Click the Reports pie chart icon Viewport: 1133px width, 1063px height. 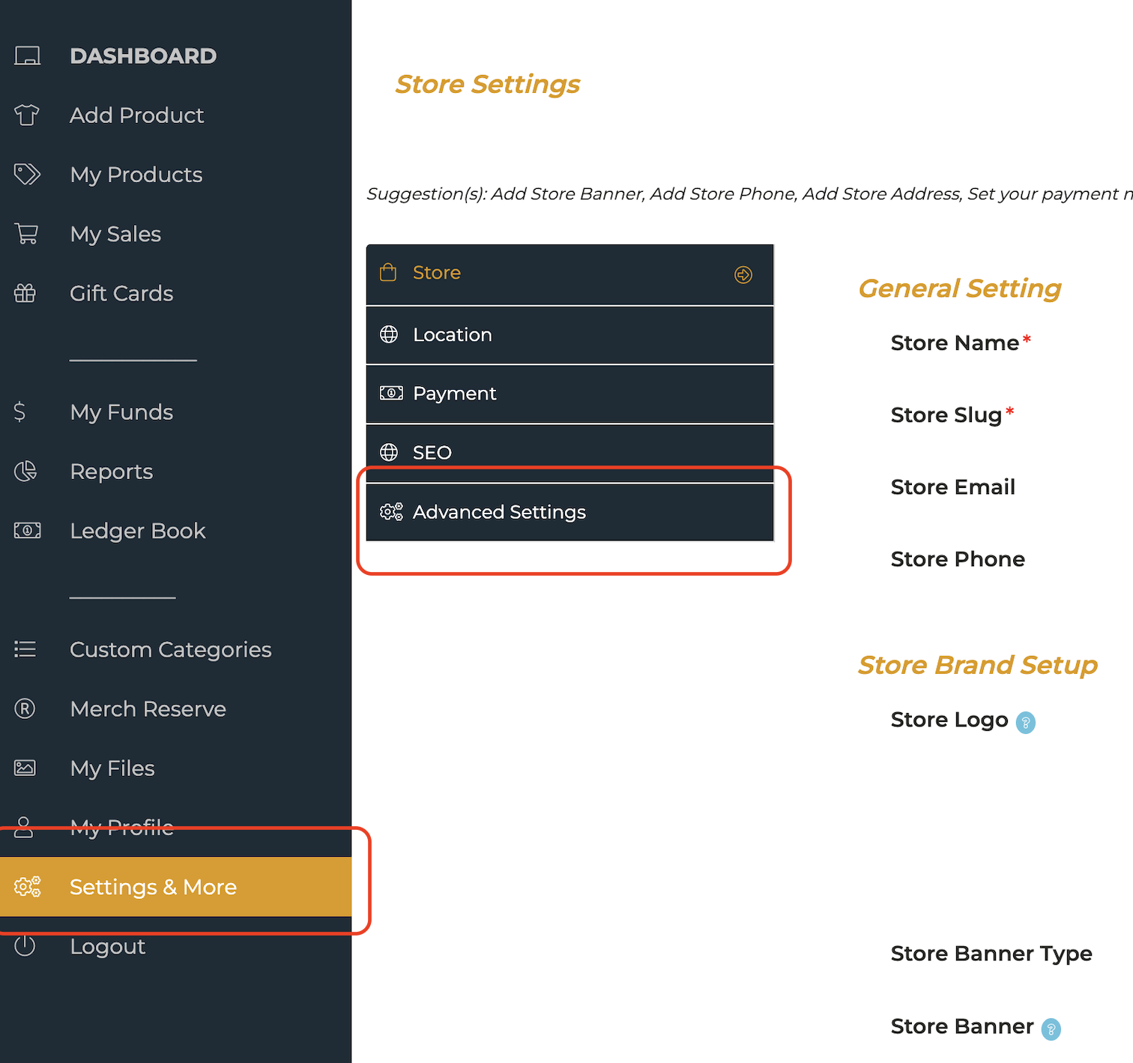25,472
